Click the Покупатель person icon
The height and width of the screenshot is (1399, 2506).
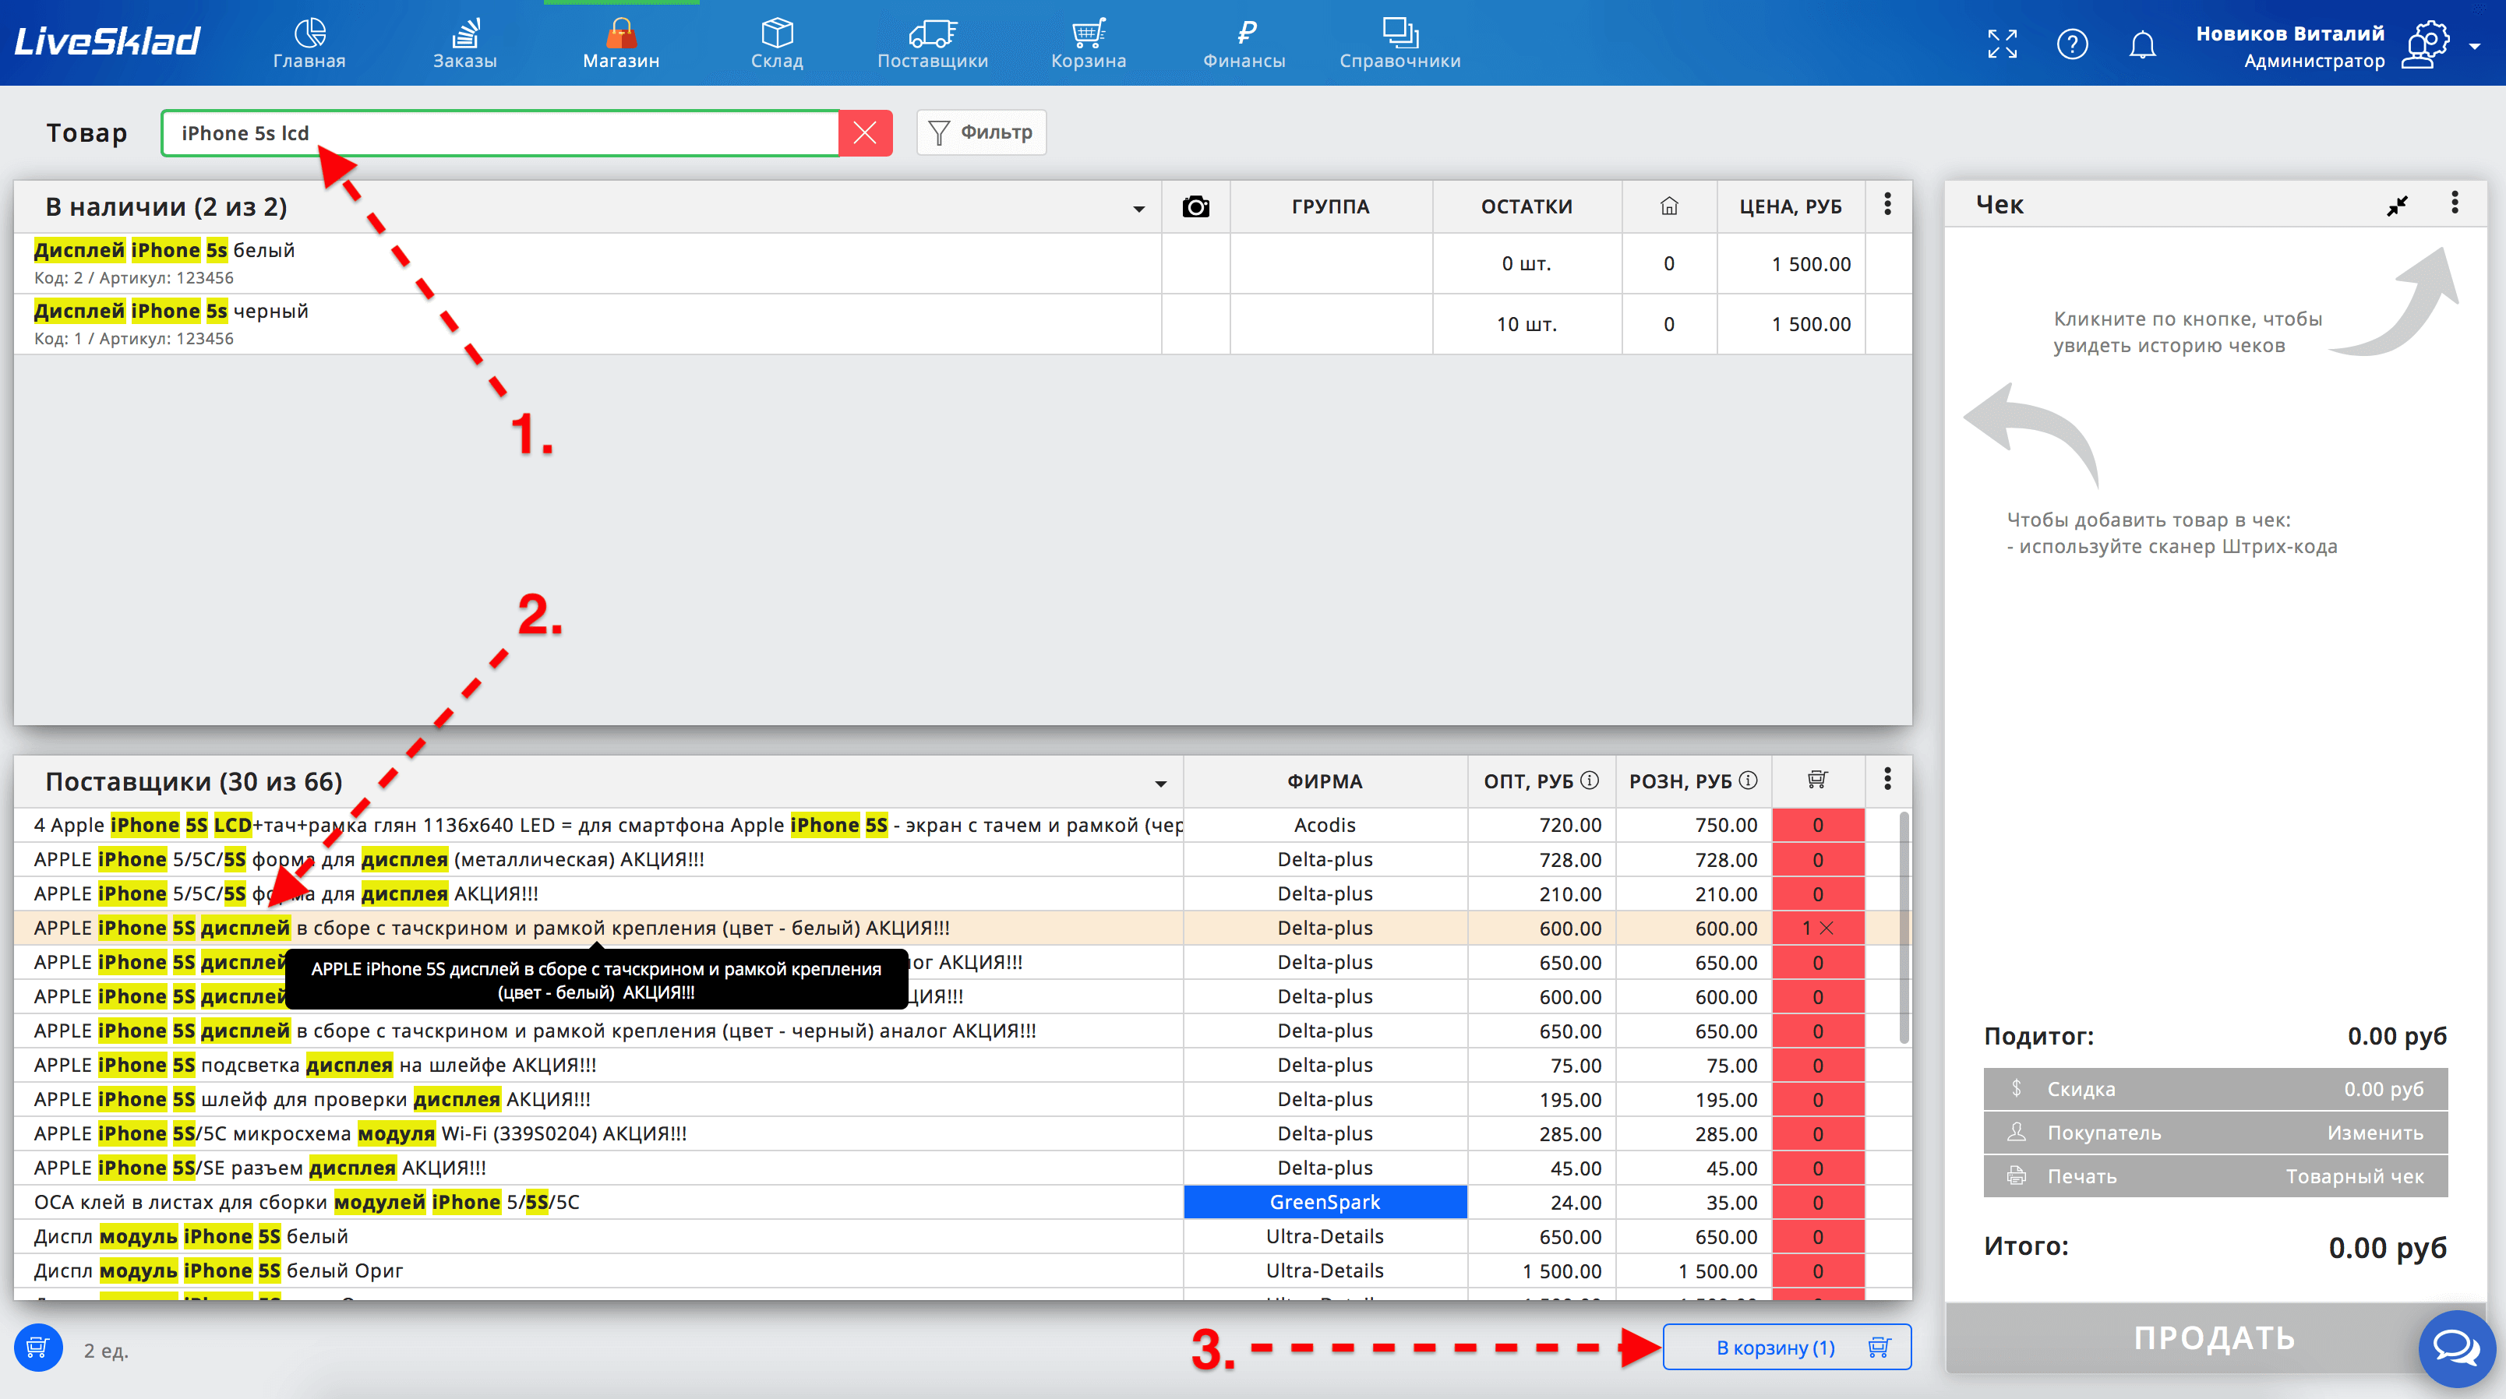click(2017, 1132)
